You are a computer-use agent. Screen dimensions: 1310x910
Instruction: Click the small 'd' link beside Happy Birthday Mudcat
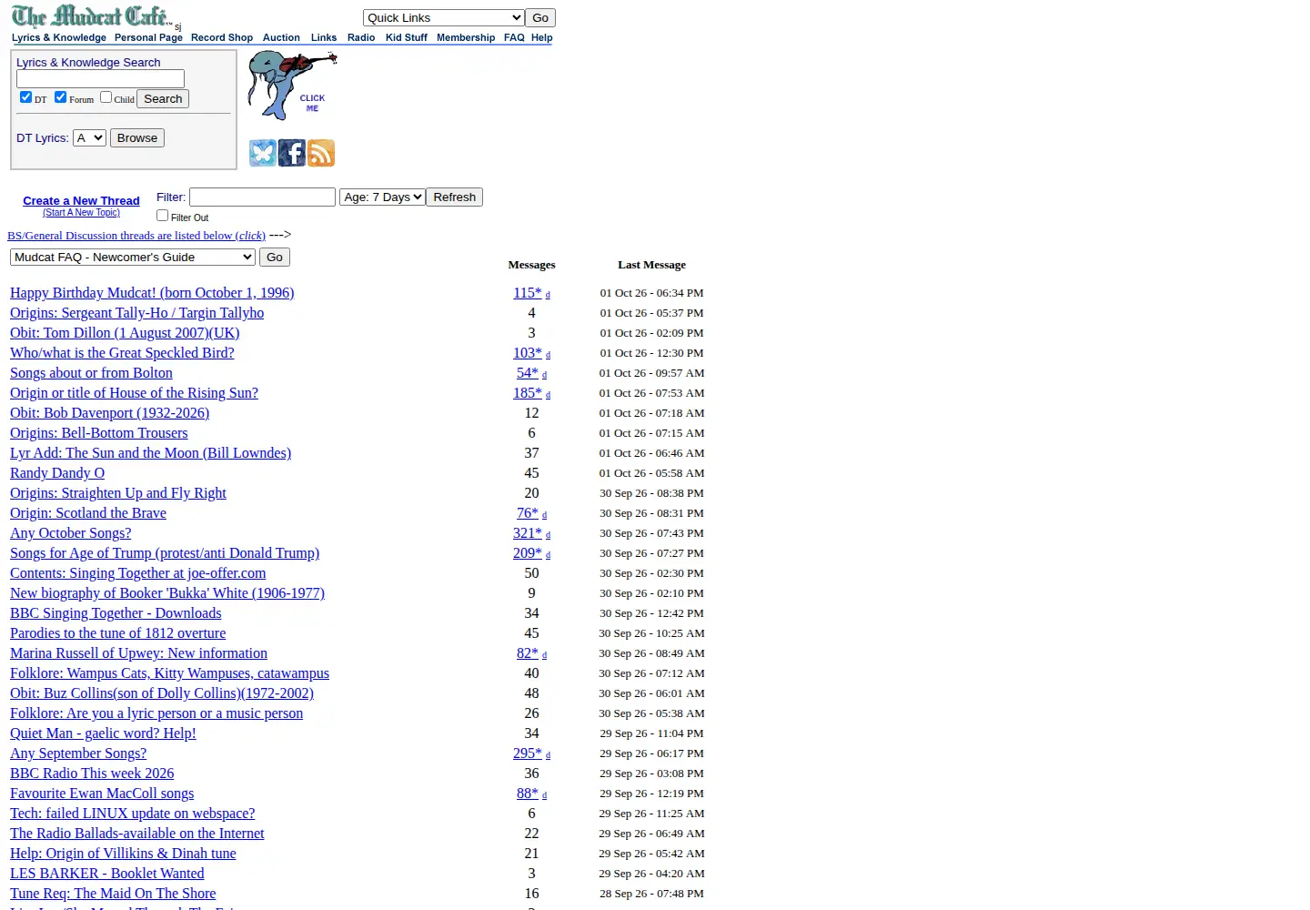pos(548,295)
